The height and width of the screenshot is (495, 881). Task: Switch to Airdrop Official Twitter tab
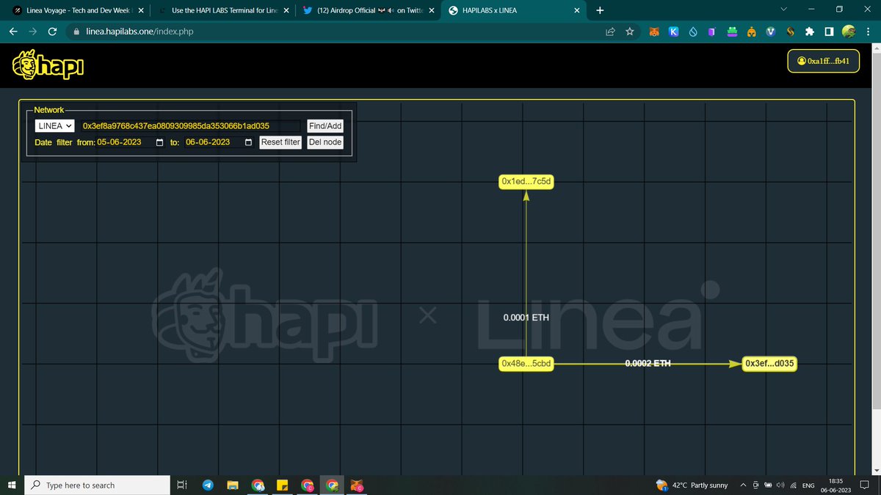369,11
